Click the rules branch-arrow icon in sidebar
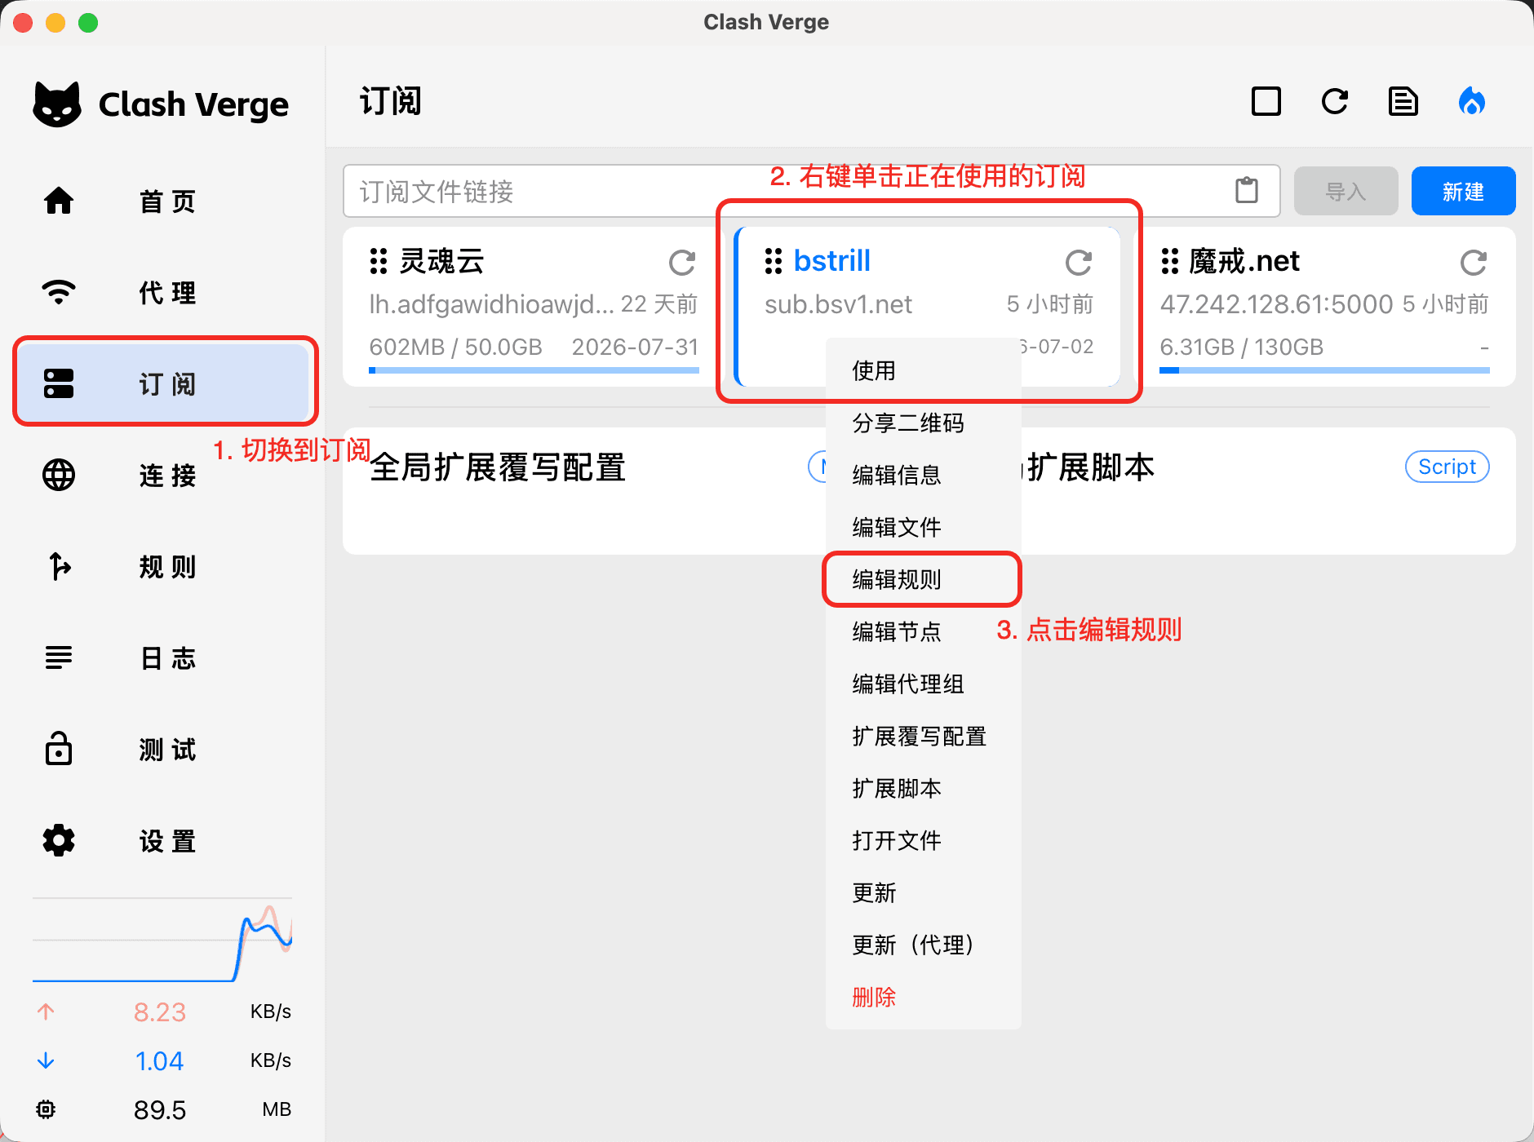 pos(59,566)
